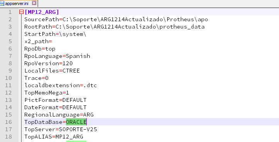Click the highlighted ORACLE value
This screenshot has width=279, height=142.
click(76, 122)
